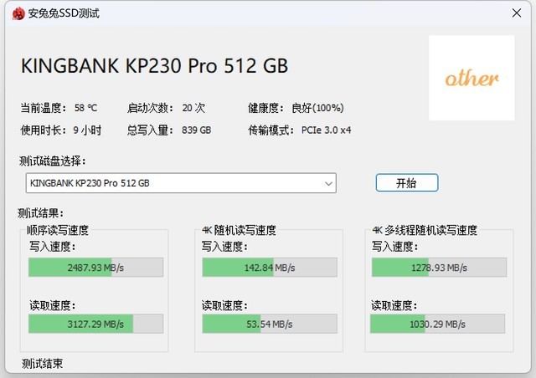Click the current temperature 58 ℃ reading
Image resolution: width=536 pixels, height=378 pixels.
coord(85,108)
